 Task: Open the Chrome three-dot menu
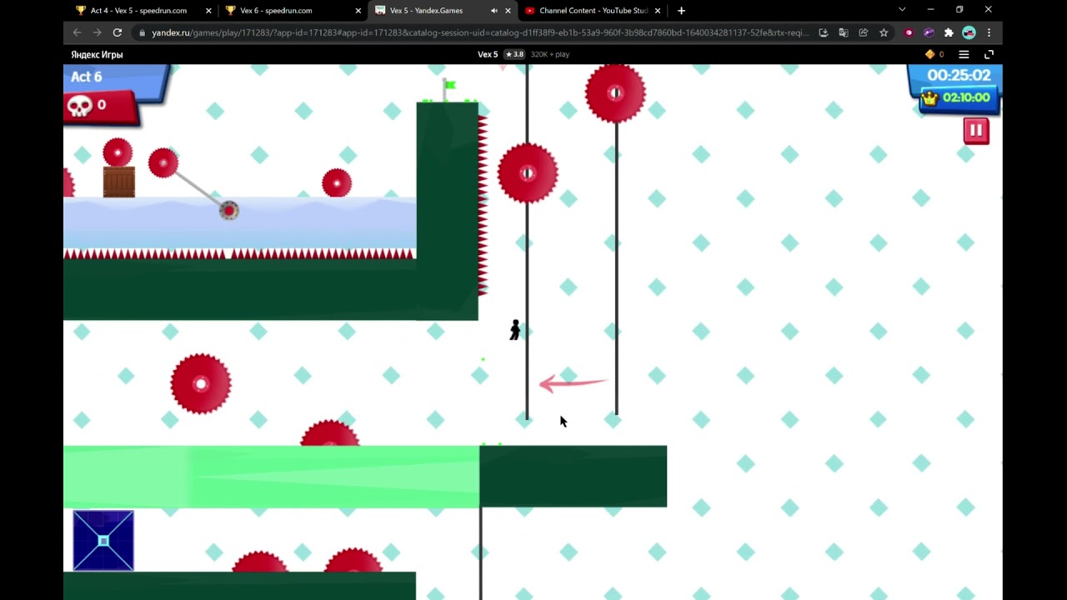(989, 32)
